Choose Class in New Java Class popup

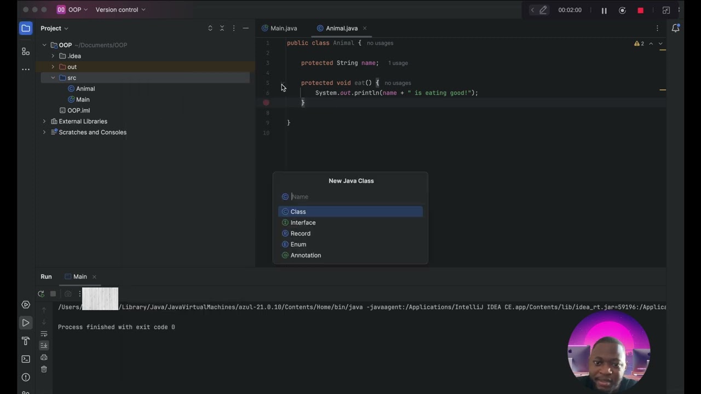350,212
